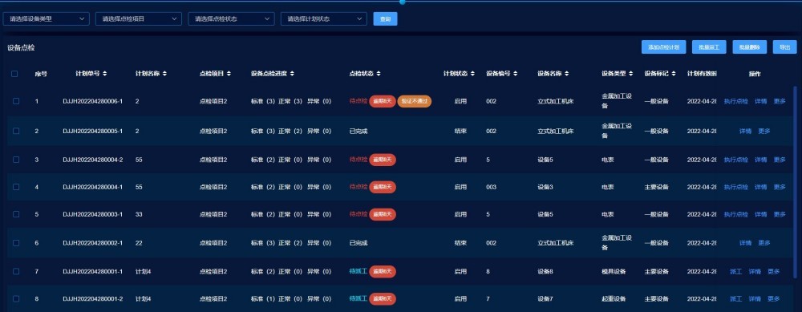
Task: Check the checkbox for row 1
Action: tap(16, 101)
